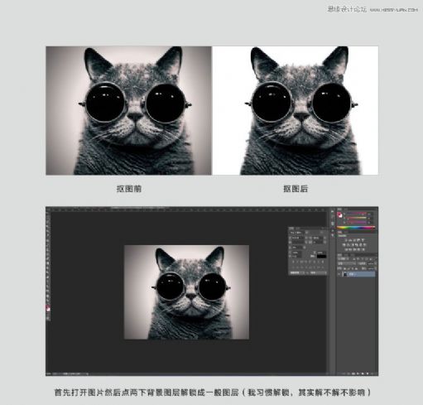This screenshot has width=423, height=405.
Task: Open font size dropdown in Character panel
Action: pyautogui.click(x=298, y=238)
